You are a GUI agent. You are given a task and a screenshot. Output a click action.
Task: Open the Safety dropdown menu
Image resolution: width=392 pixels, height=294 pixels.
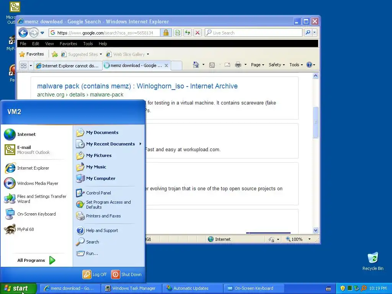pos(276,65)
